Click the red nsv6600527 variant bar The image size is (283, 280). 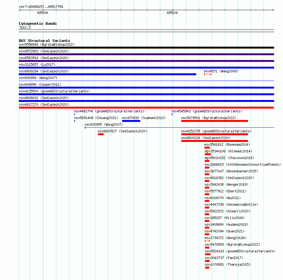coord(101,134)
